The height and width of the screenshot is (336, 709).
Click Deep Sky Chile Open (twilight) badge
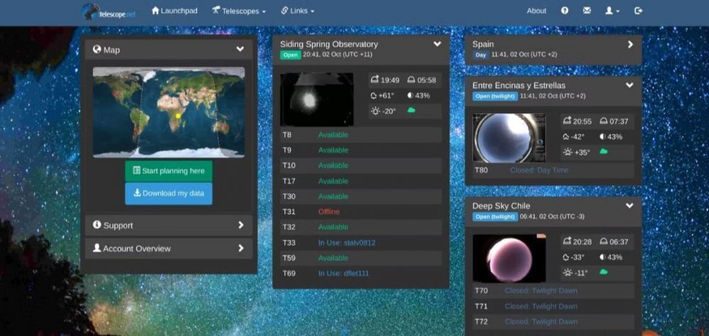point(495,216)
